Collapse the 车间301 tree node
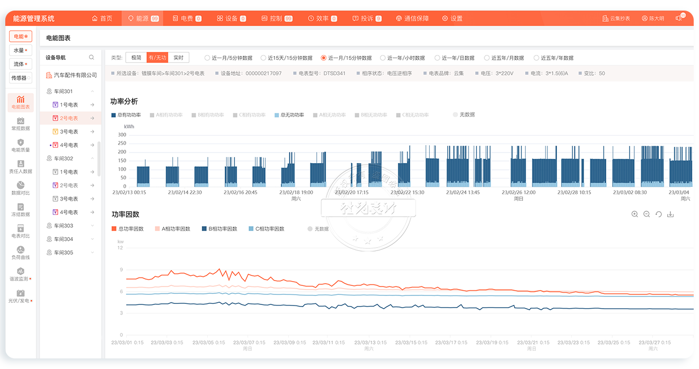The width and height of the screenshot is (699, 369). 92,92
